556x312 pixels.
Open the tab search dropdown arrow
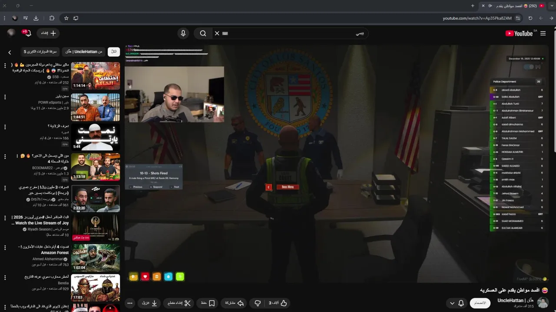[552, 6]
